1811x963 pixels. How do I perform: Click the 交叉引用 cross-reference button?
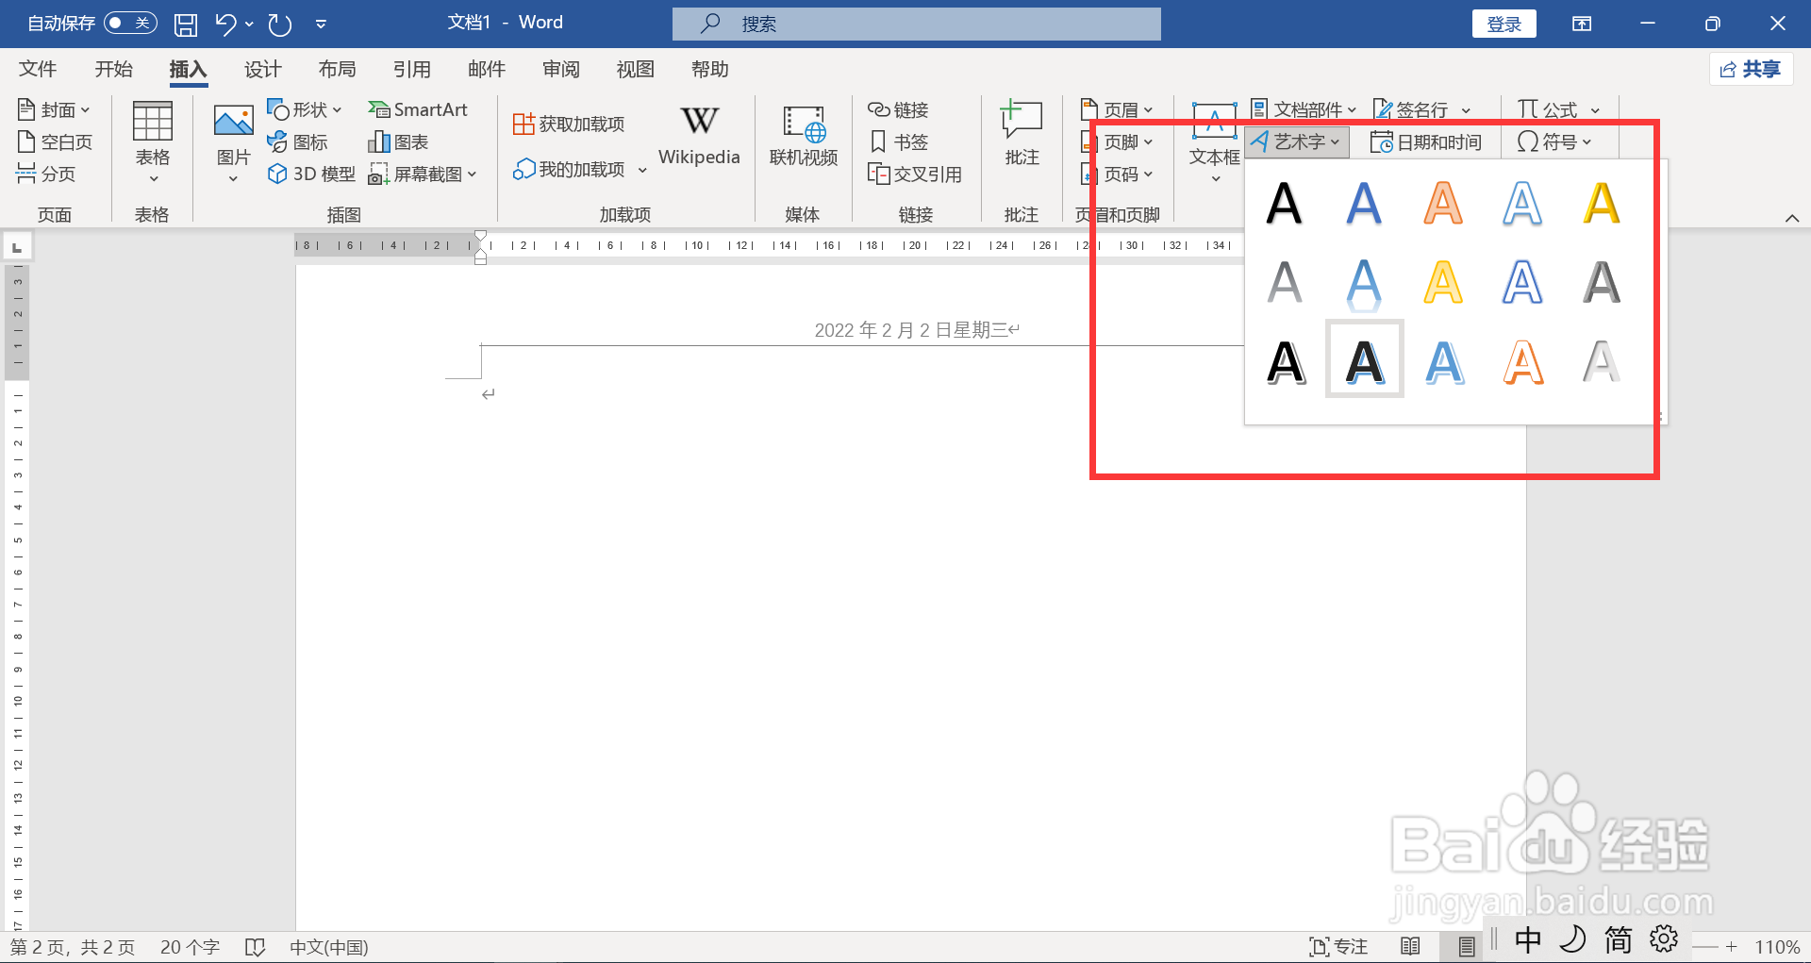click(x=914, y=174)
